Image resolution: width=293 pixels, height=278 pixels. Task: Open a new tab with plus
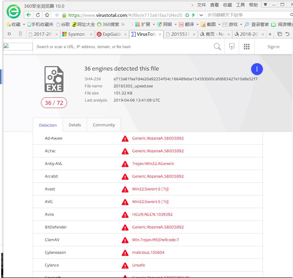(x=270, y=34)
